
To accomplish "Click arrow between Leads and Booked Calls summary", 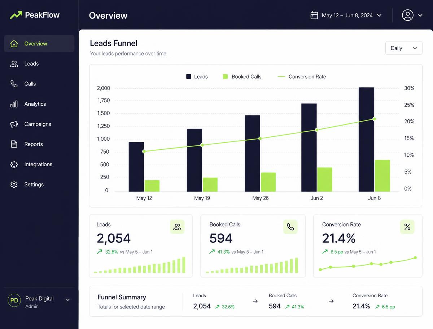I will [255, 301].
